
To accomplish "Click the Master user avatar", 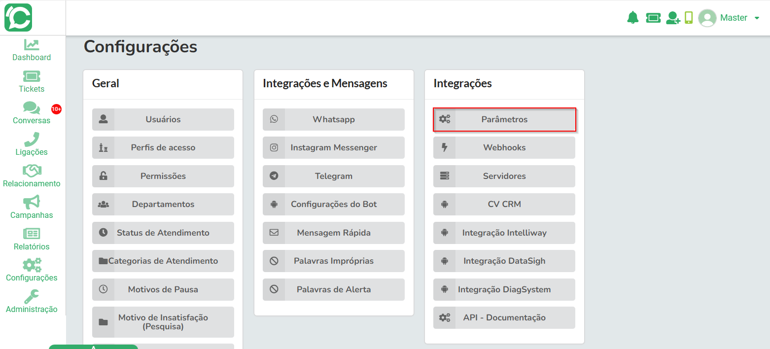I will [707, 18].
